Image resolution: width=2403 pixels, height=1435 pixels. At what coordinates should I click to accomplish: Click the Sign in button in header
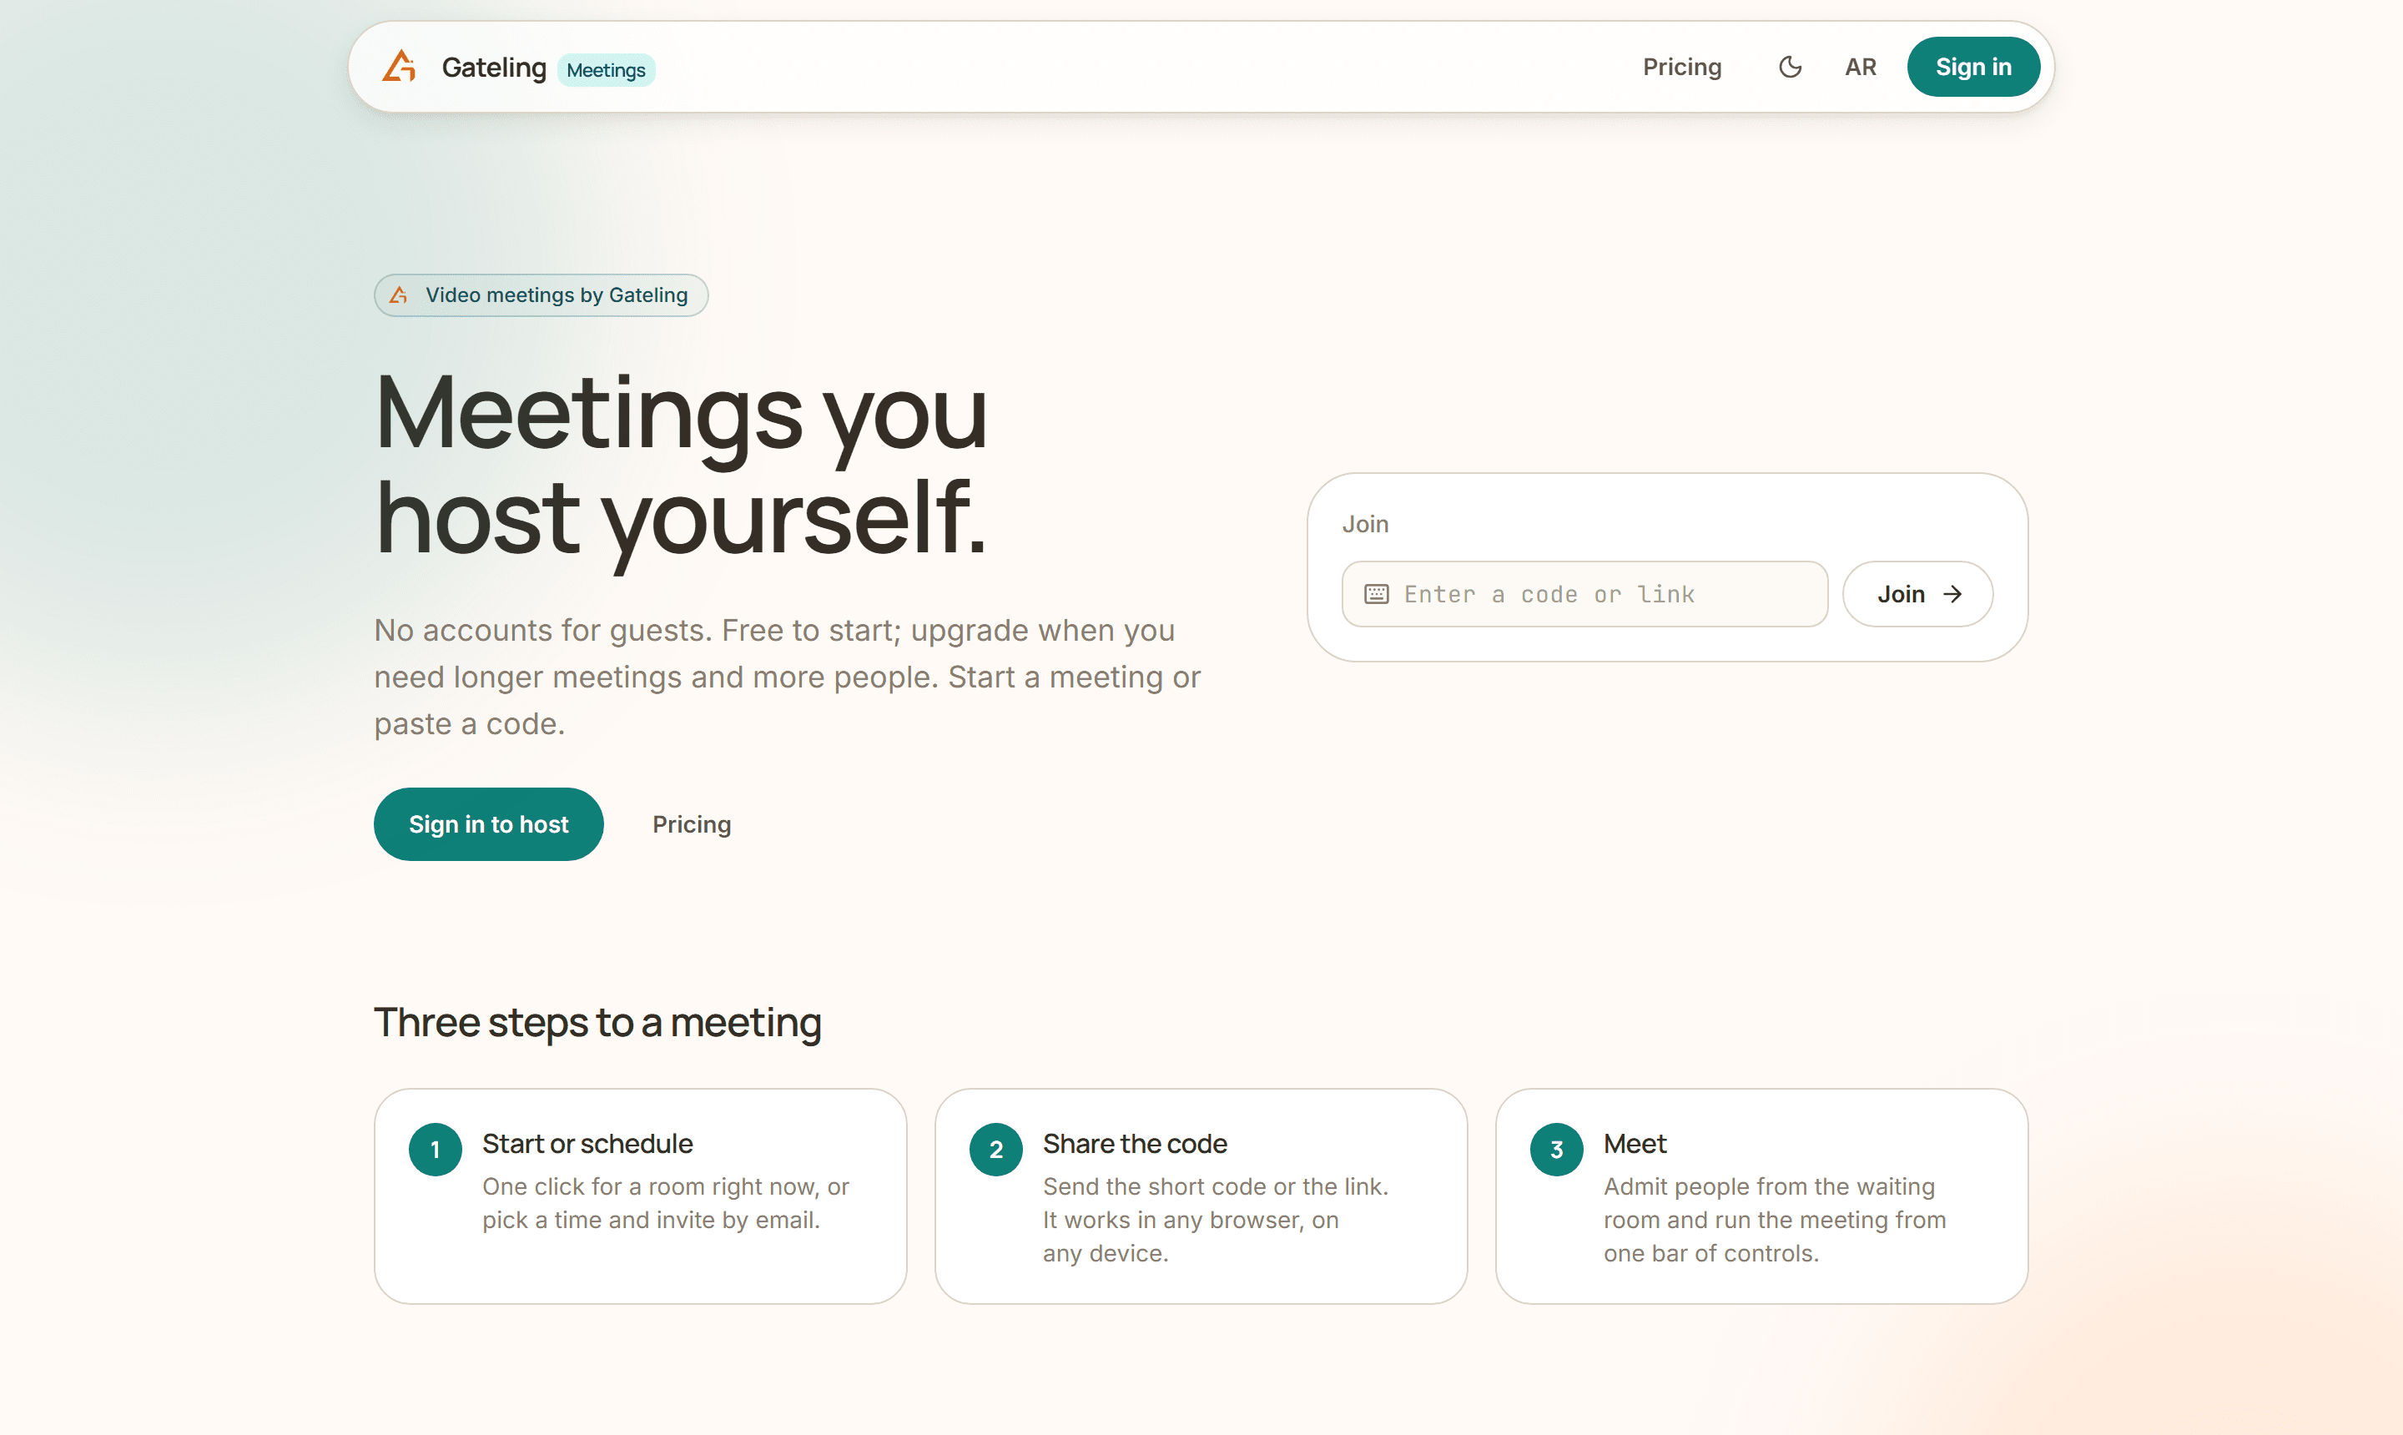pyautogui.click(x=1972, y=67)
